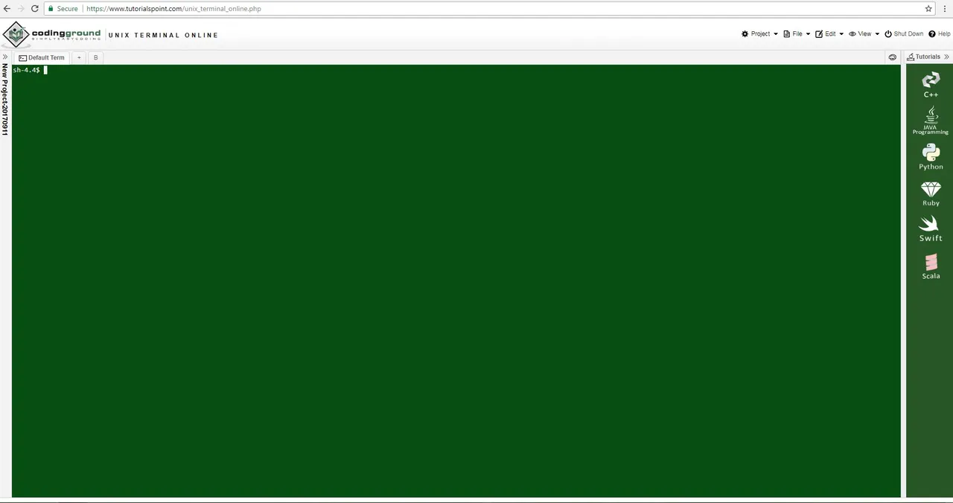Image resolution: width=953 pixels, height=503 pixels.
Task: Click the Shut Down button
Action: point(904,33)
